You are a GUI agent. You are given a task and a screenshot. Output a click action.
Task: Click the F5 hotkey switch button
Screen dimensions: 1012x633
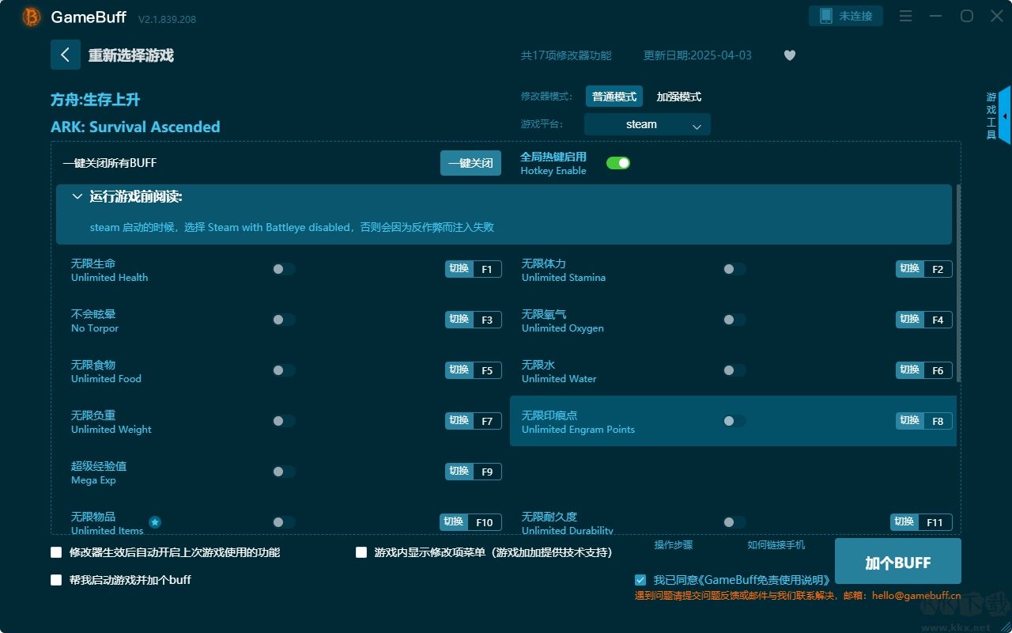coord(474,370)
